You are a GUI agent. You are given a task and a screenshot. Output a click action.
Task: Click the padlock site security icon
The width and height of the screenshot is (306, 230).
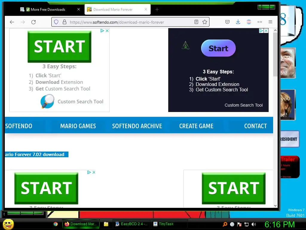tap(65, 22)
